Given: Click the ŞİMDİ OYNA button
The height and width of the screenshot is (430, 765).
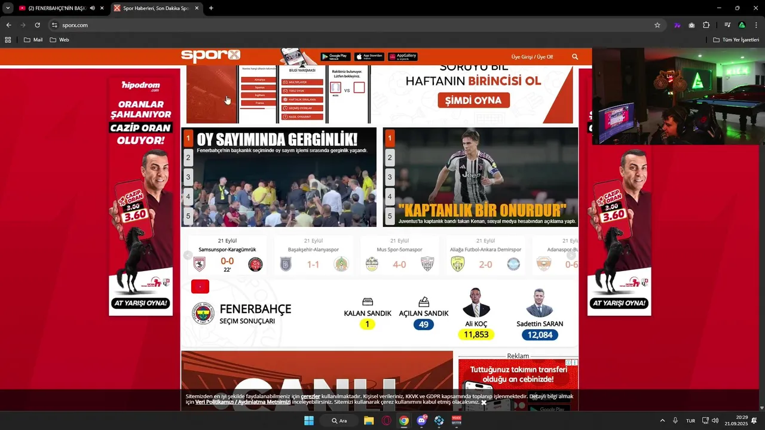Looking at the screenshot, I should click(473, 100).
